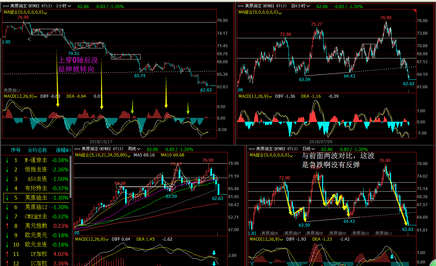
Task: Select the 美元指数 contract in the list
Action: tap(37, 226)
